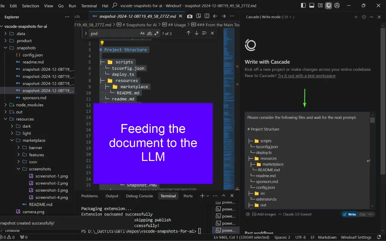The image size is (386, 241).
Task: Open the Cascade history clock icon
Action: point(364,17)
